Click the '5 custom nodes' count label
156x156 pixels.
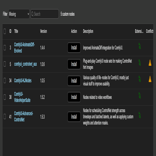coord(67,14)
